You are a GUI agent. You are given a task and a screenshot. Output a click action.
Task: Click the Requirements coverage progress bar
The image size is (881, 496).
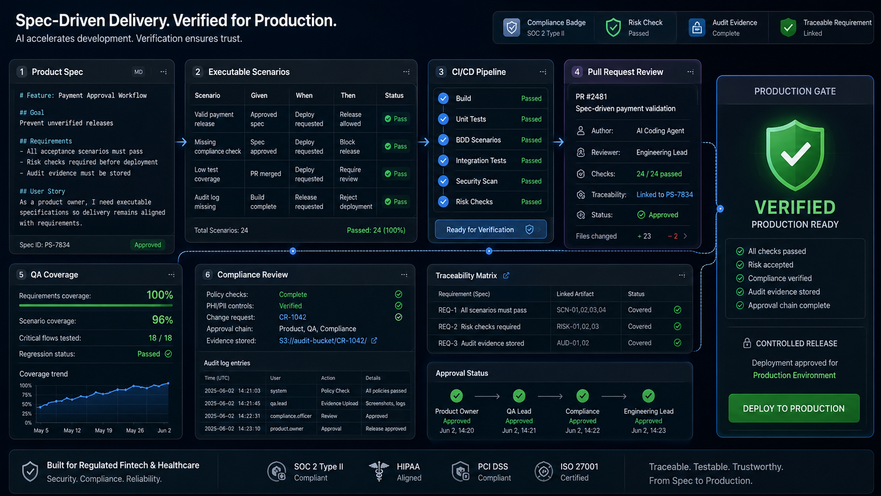96,305
